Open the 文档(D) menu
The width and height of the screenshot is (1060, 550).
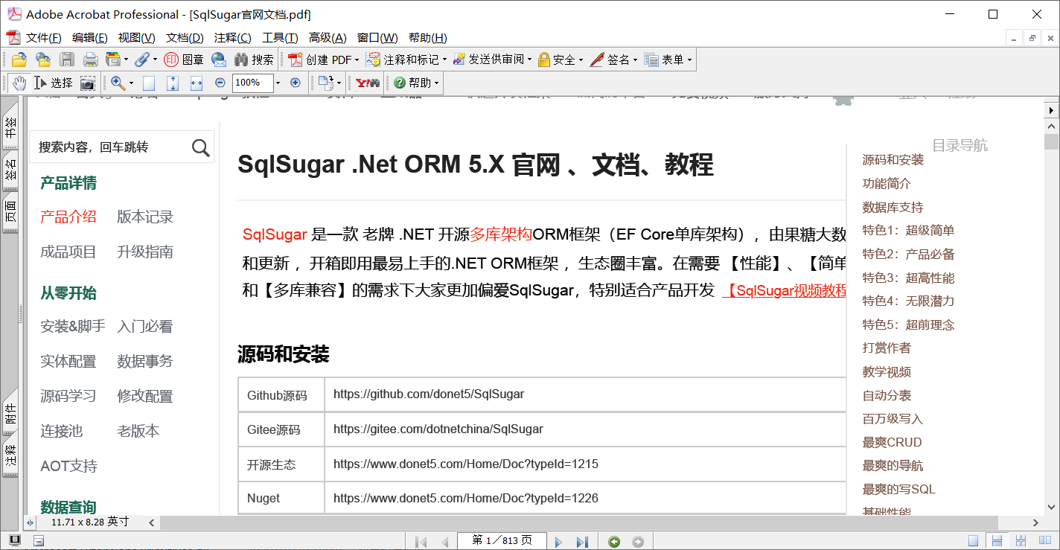(x=185, y=38)
